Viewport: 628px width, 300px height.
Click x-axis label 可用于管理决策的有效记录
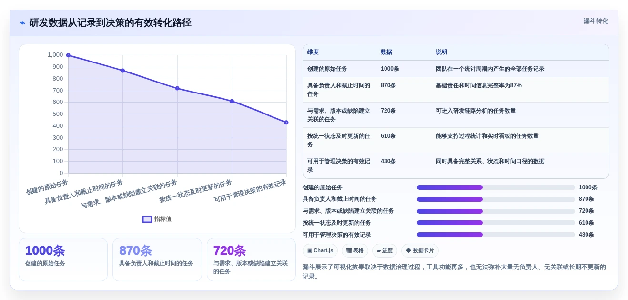tap(250, 191)
